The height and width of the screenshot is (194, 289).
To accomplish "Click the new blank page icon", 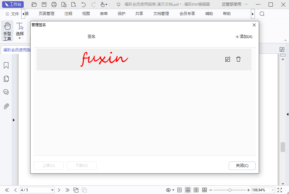I will click(74, 5).
